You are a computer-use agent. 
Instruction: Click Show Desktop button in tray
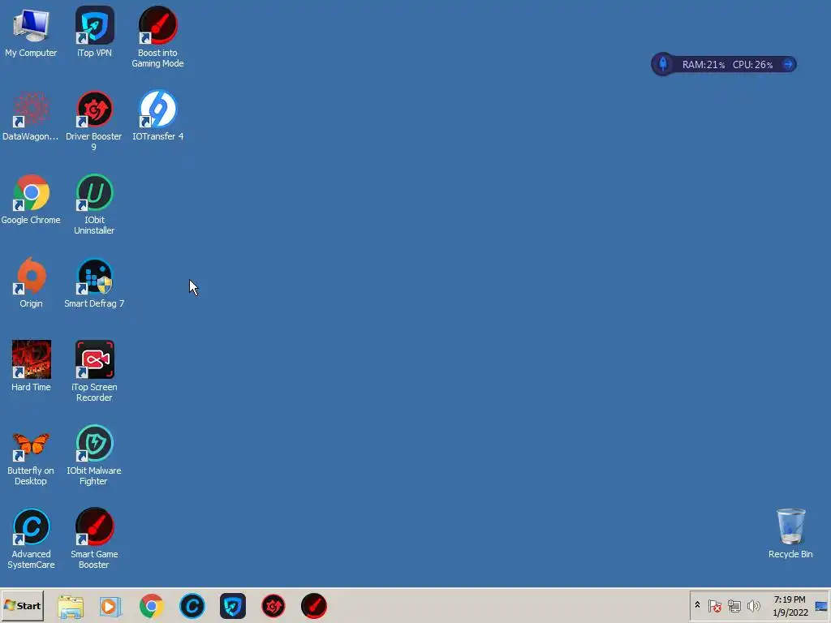point(821,606)
